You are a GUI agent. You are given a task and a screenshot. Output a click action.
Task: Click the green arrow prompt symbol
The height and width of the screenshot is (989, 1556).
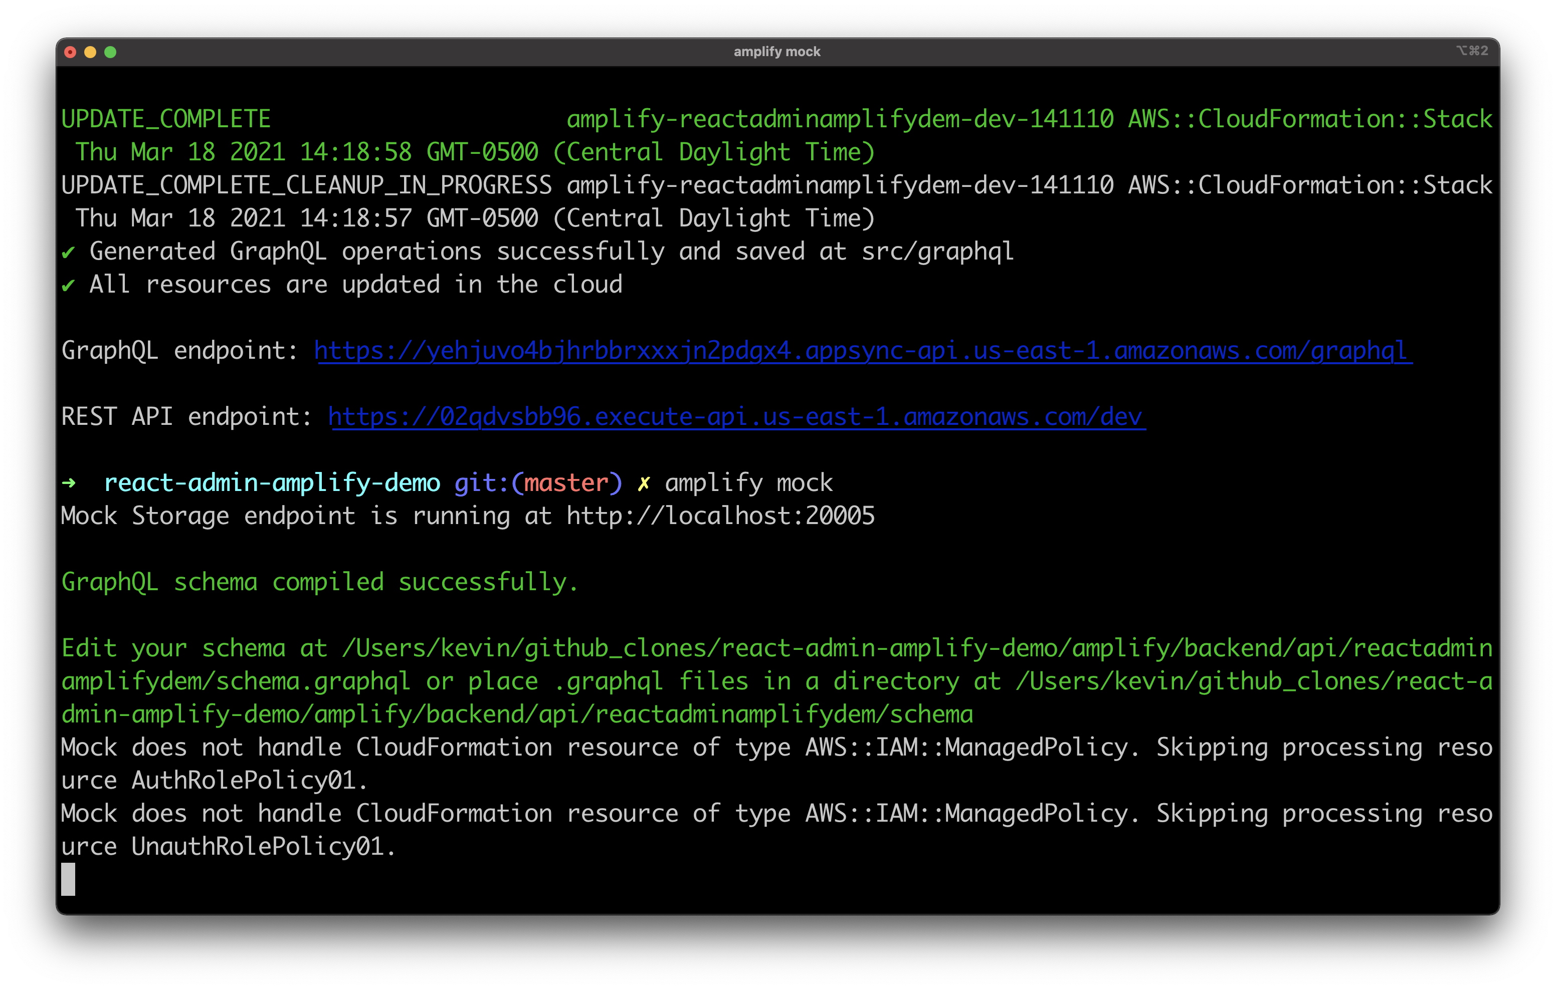[x=69, y=482]
